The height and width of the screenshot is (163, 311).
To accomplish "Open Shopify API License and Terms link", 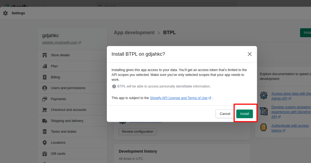I will 179,98.
